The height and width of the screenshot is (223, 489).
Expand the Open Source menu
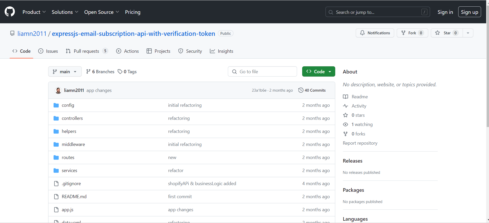pos(101,12)
